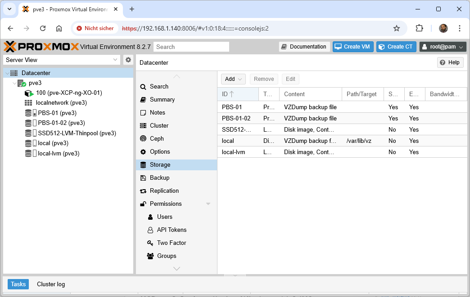Collapse the pve3 node expander
470x297 pixels.
click(14, 83)
